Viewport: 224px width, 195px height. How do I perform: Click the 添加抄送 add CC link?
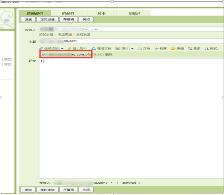click(46, 35)
